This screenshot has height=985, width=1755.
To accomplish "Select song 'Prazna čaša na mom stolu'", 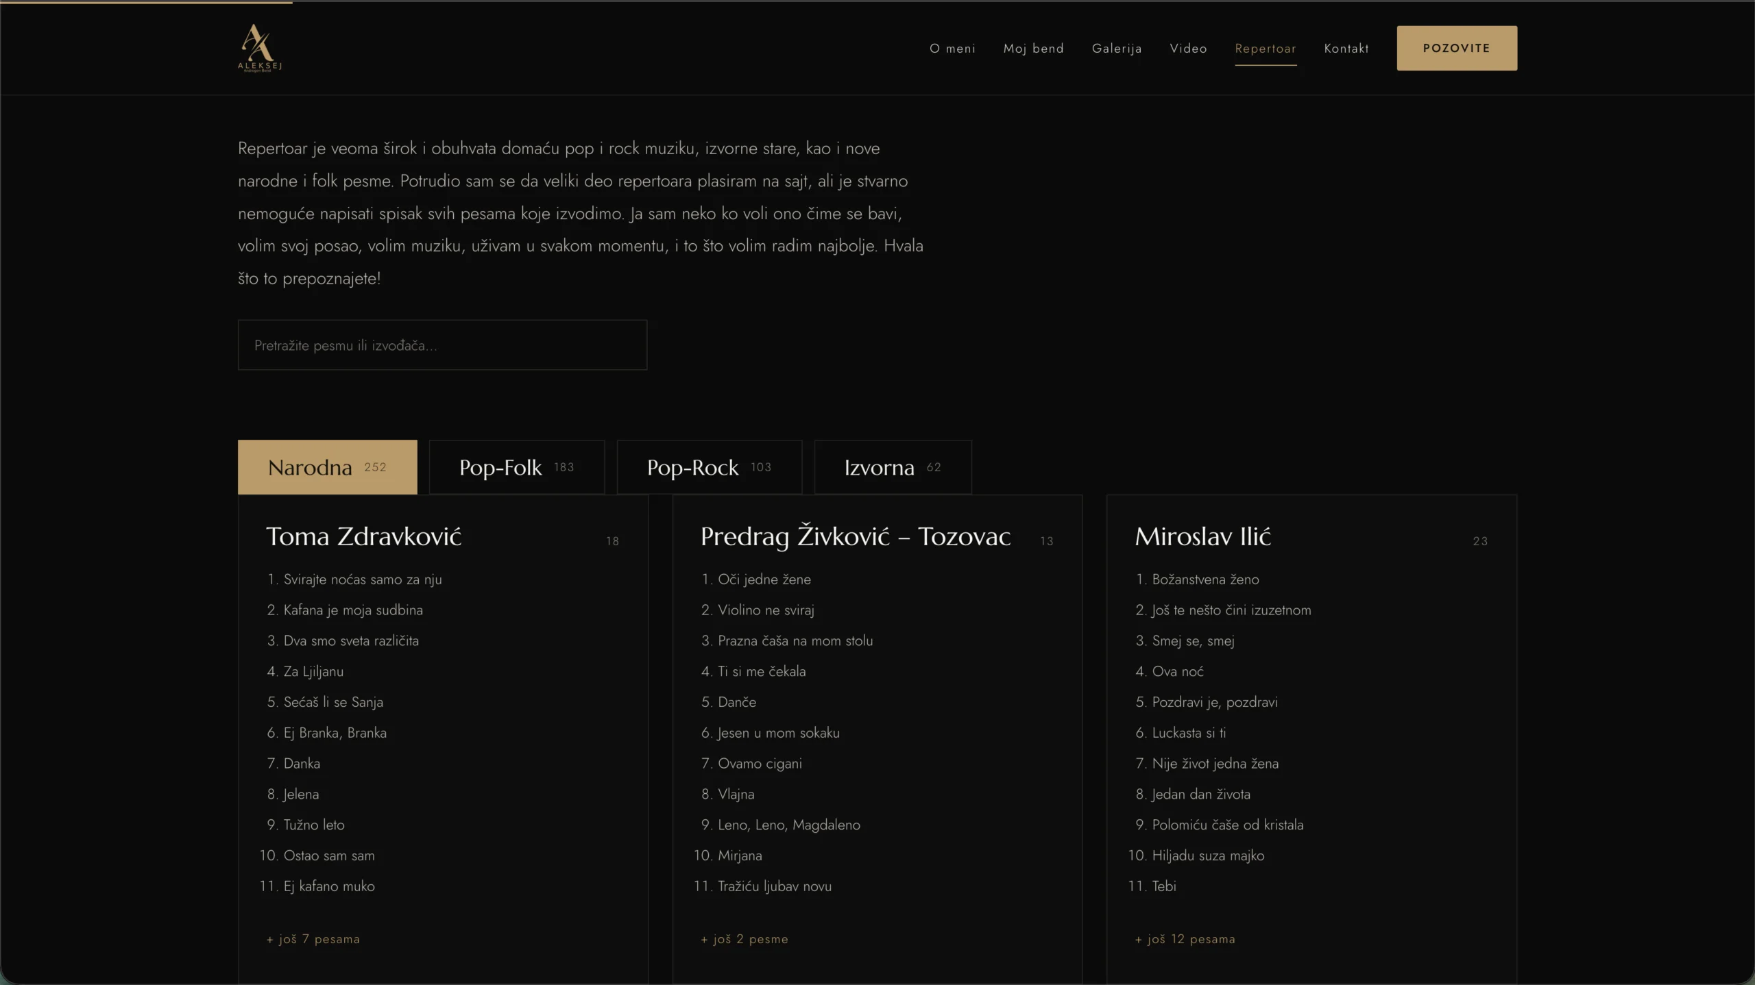I will pos(795,641).
